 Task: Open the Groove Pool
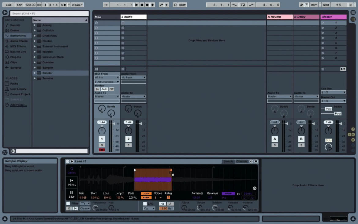coord(5,152)
